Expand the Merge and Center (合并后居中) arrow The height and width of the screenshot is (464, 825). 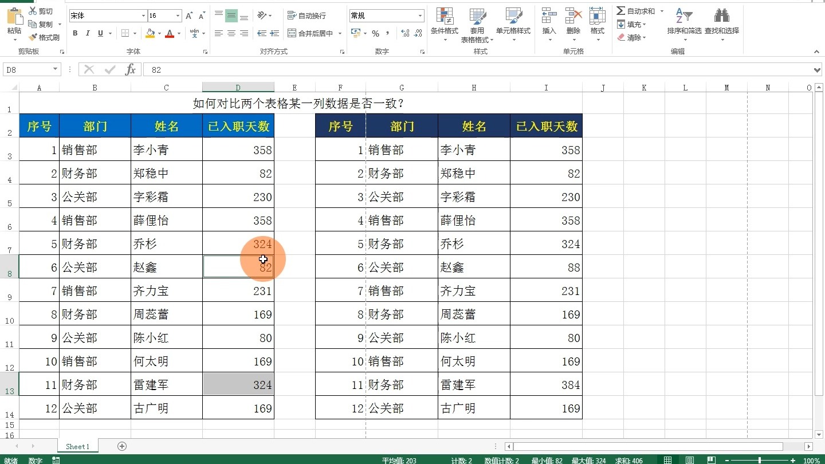[x=340, y=33]
